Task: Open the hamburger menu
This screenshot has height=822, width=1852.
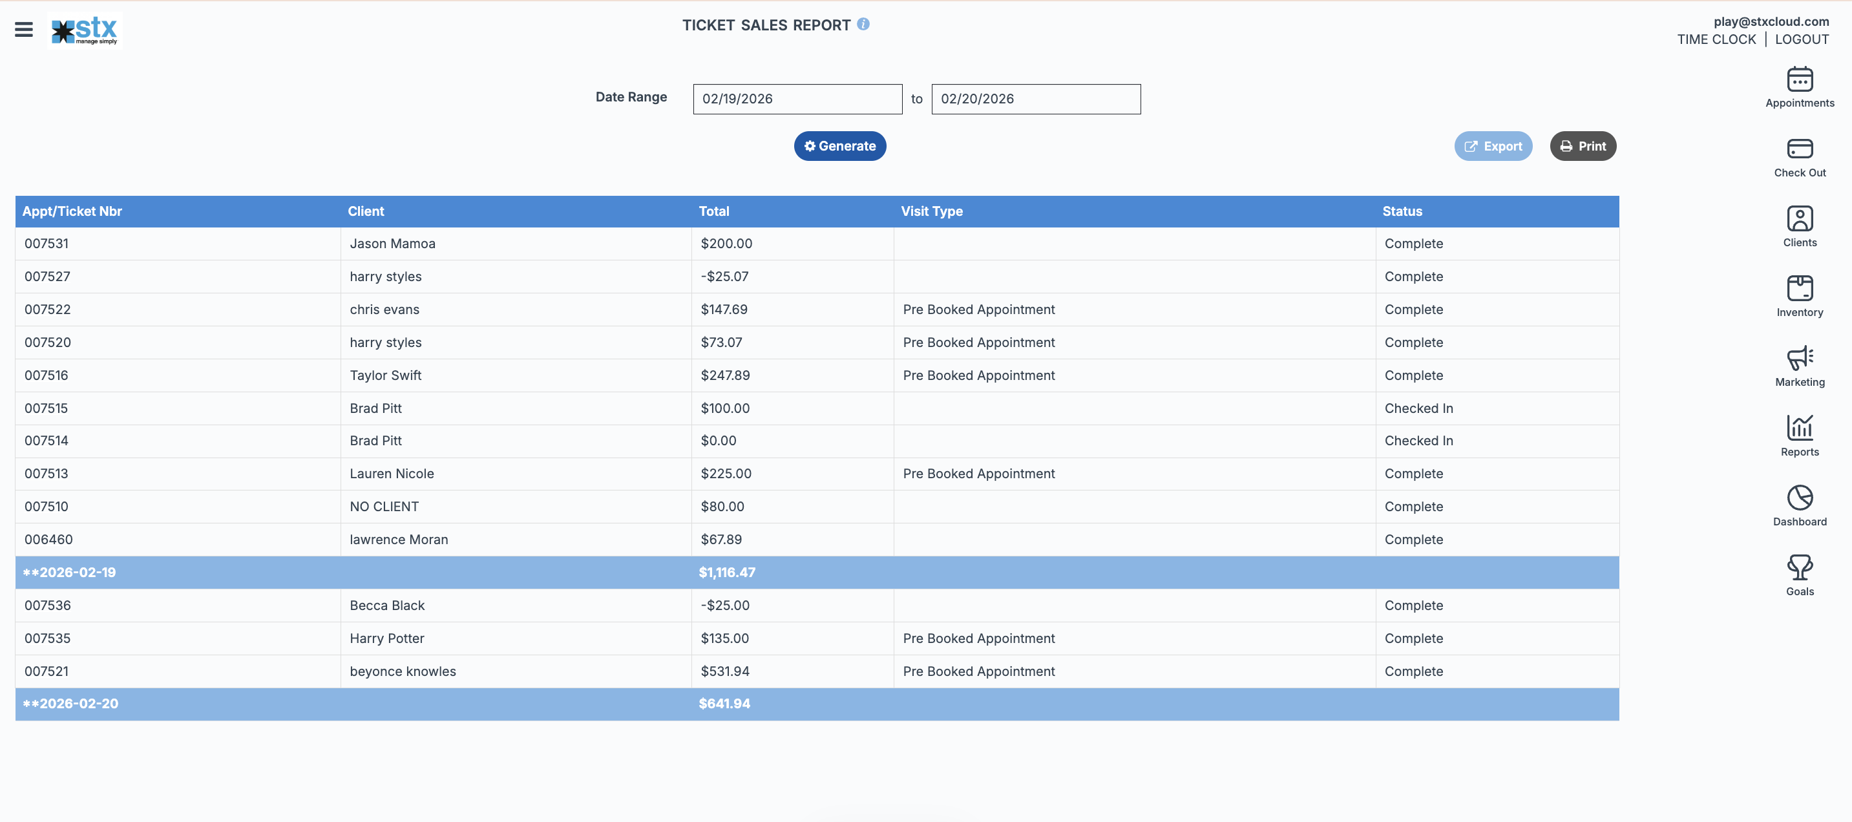Action: pyautogui.click(x=24, y=30)
